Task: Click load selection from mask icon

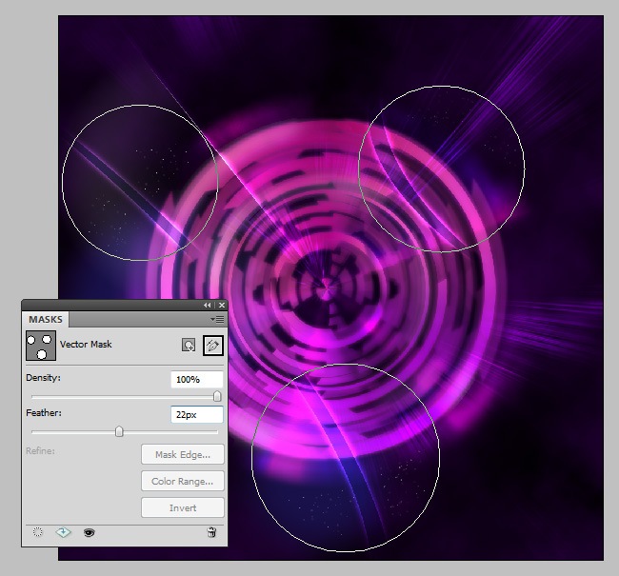Action: [x=37, y=533]
